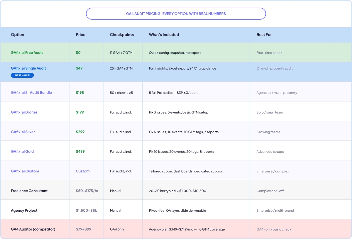
Task: Click Full audit, incl. in Custom row
Action: coord(121,171)
